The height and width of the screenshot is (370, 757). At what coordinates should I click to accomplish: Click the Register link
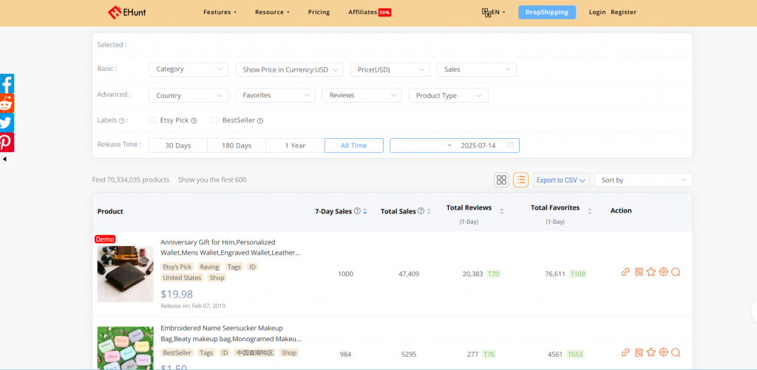tap(623, 12)
